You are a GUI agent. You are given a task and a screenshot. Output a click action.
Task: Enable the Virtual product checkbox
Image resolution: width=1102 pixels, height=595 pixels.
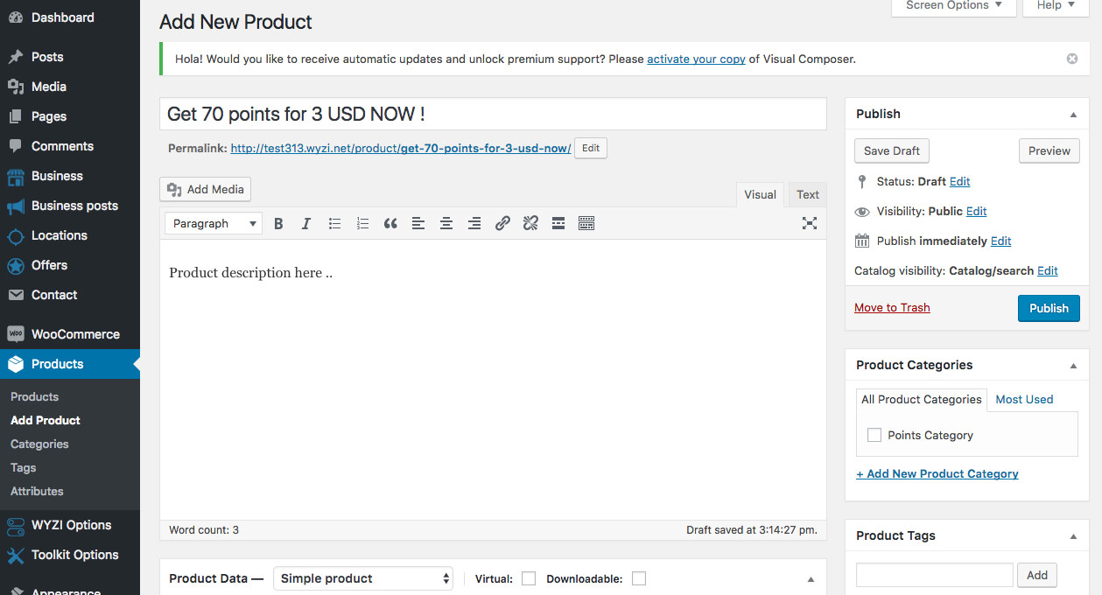529,578
